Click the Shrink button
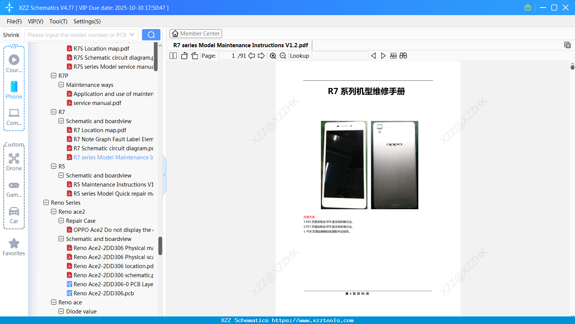575x324 pixels. point(11,35)
